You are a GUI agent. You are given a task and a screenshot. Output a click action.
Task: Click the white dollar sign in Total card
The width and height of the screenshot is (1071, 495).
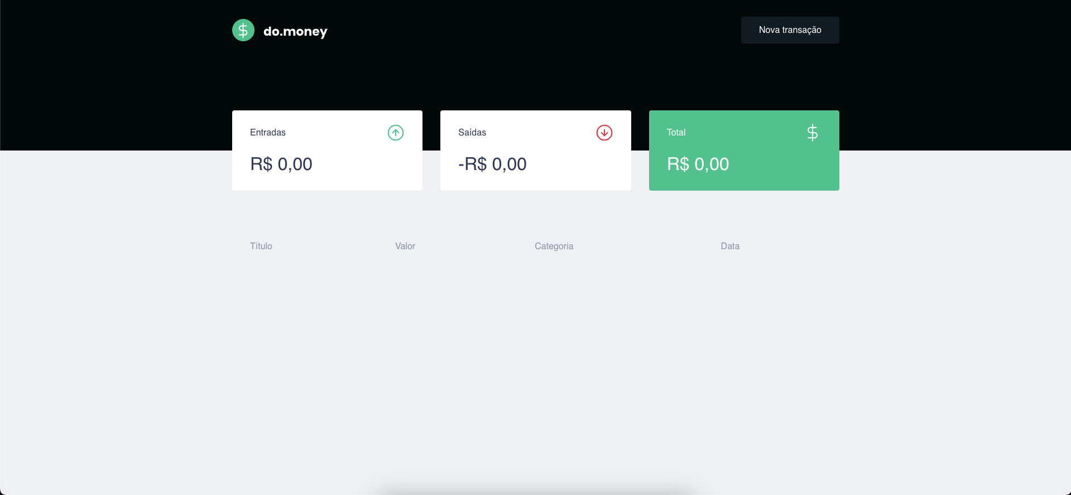click(813, 133)
